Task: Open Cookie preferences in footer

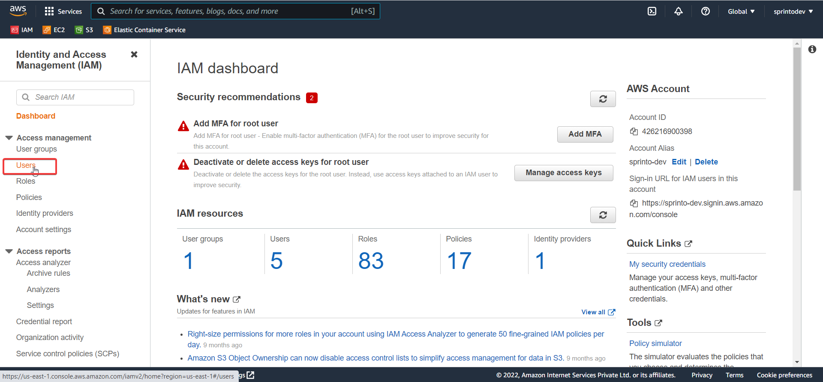Action: pyautogui.click(x=784, y=375)
